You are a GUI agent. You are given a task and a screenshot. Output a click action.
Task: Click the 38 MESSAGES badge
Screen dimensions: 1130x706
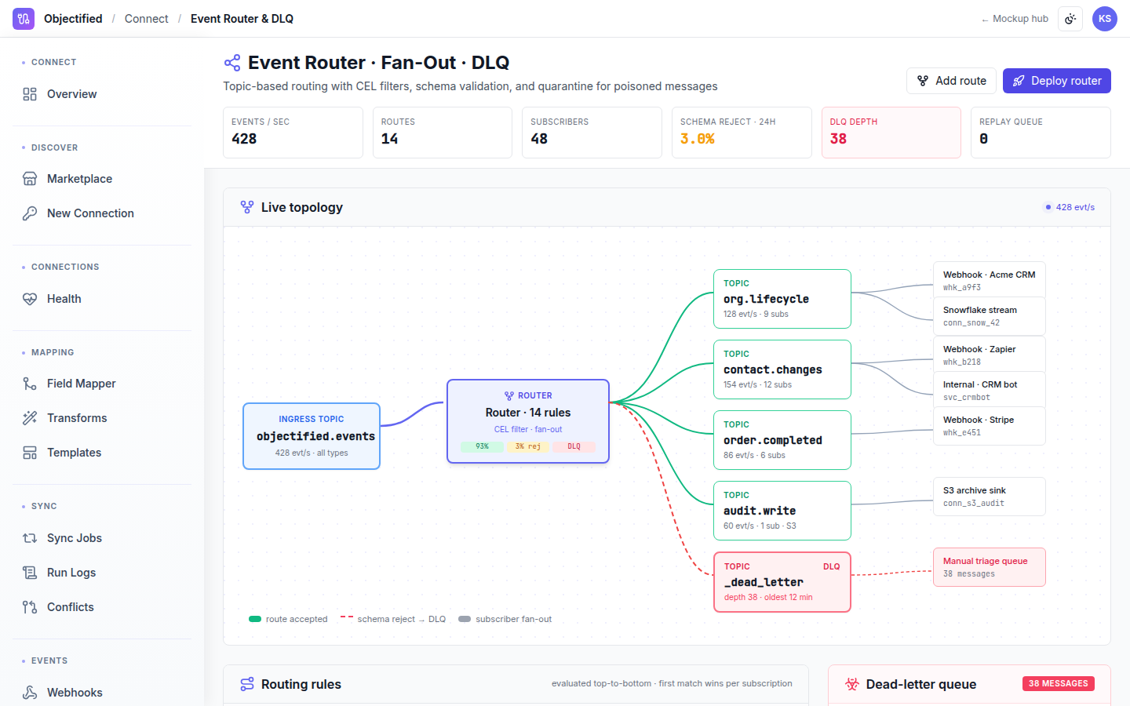pos(1059,684)
